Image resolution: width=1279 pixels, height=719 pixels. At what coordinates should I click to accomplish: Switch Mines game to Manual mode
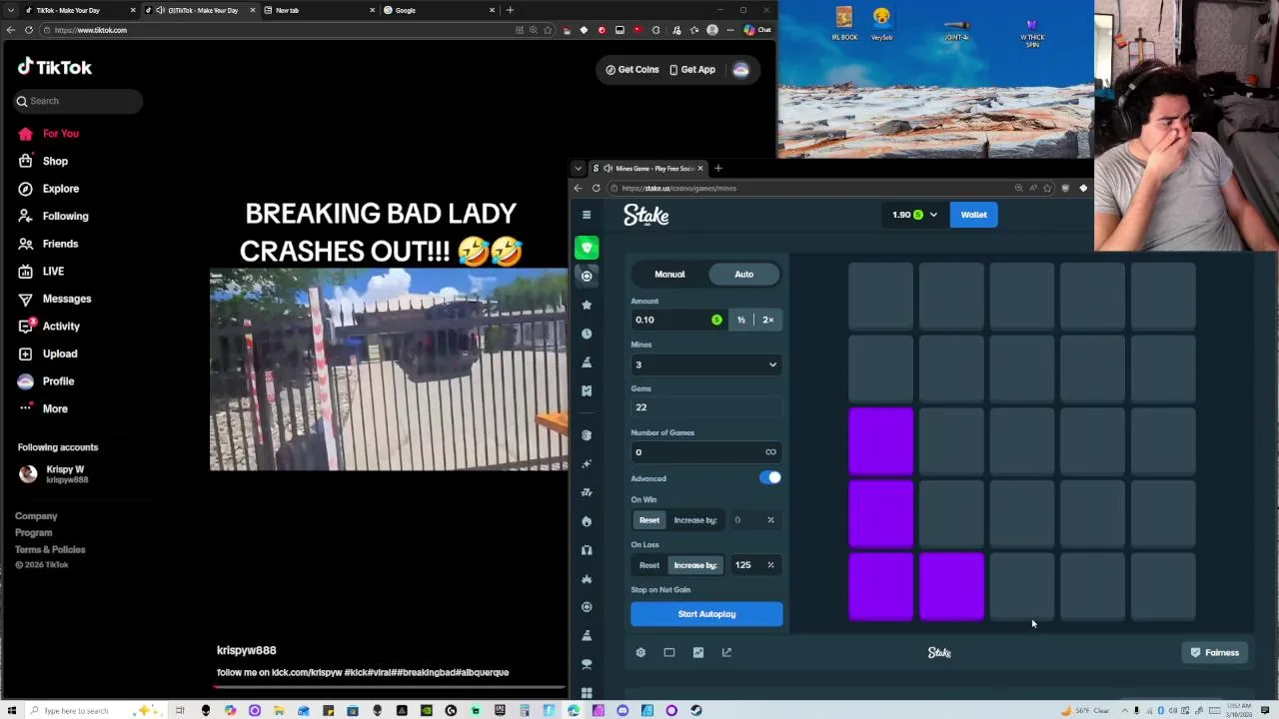click(669, 275)
